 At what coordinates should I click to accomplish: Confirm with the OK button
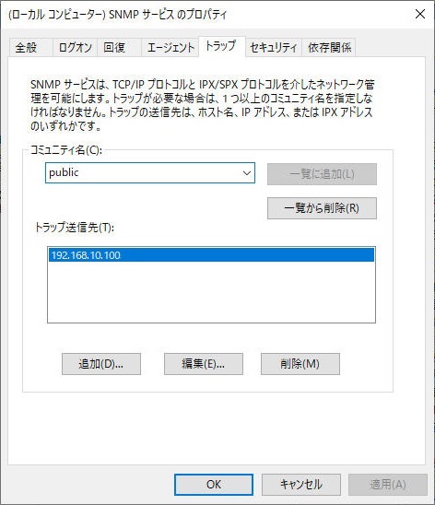click(x=214, y=485)
